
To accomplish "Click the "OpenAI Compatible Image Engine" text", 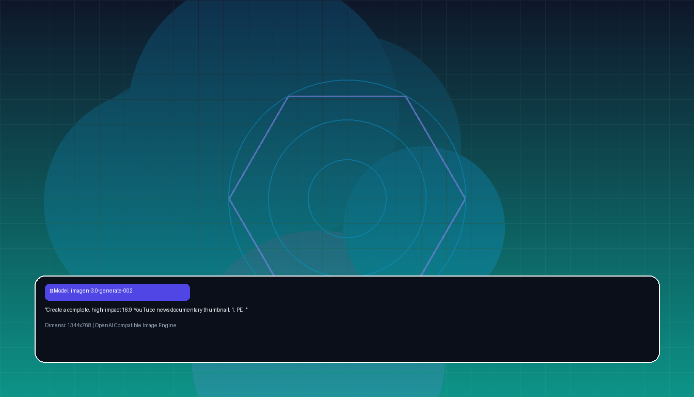I will [135, 326].
